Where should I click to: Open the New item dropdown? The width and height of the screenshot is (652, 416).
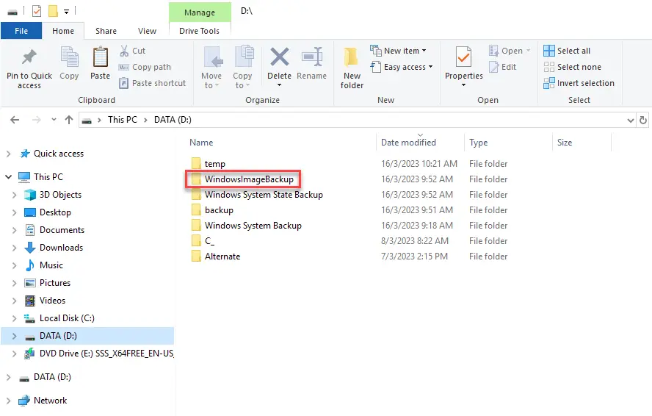(399, 51)
